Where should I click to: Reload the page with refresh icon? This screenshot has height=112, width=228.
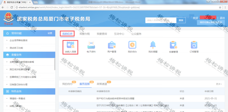pyautogui.click(x=12, y=7)
